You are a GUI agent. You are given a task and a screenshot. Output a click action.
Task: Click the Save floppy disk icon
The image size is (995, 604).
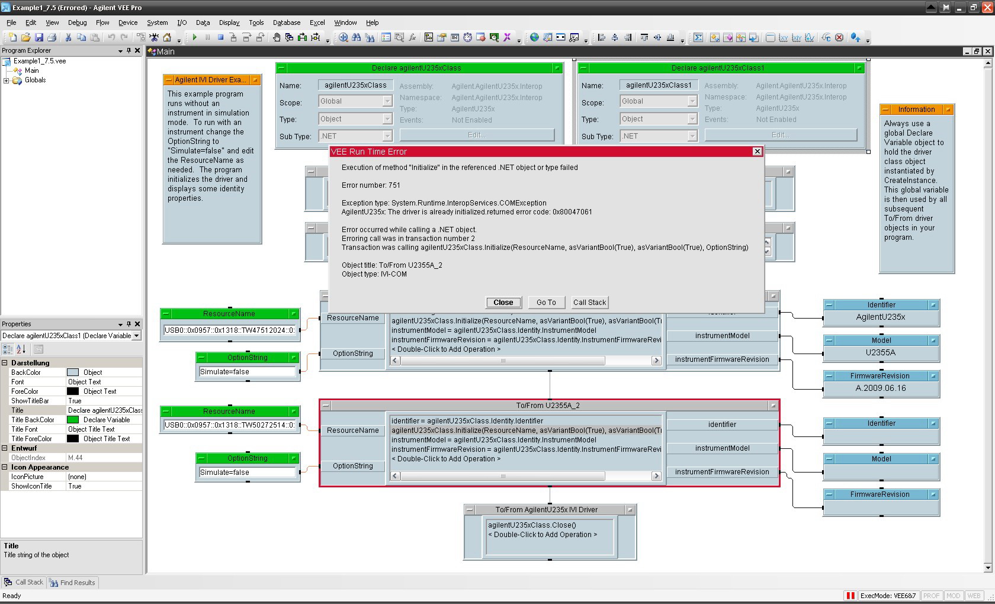(39, 37)
